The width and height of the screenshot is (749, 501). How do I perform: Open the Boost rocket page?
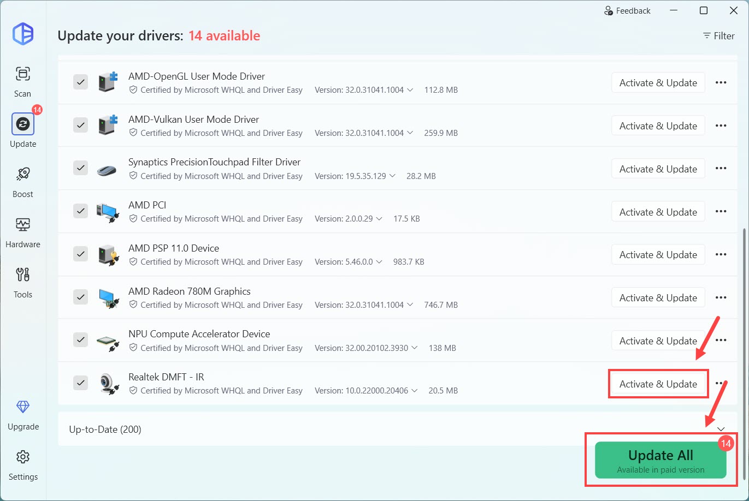[x=23, y=182]
